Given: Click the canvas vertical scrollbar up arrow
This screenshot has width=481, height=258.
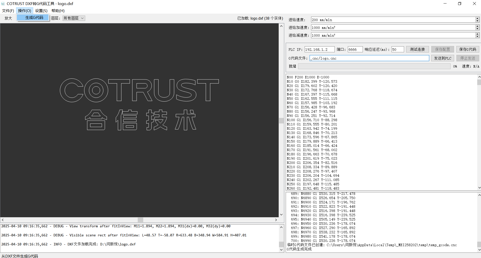Looking at the screenshot, I should (281, 26).
